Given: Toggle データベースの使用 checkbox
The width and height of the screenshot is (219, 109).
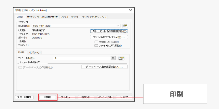Looking at the screenshot, I should [20, 67].
